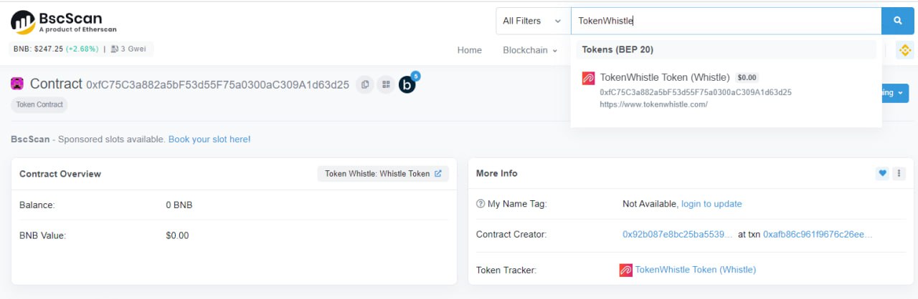
Task: Open Book your slot here link
Action: pyautogui.click(x=209, y=139)
